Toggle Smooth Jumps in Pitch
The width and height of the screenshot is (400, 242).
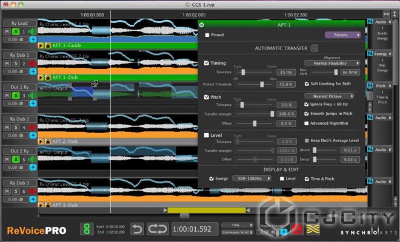307,114
